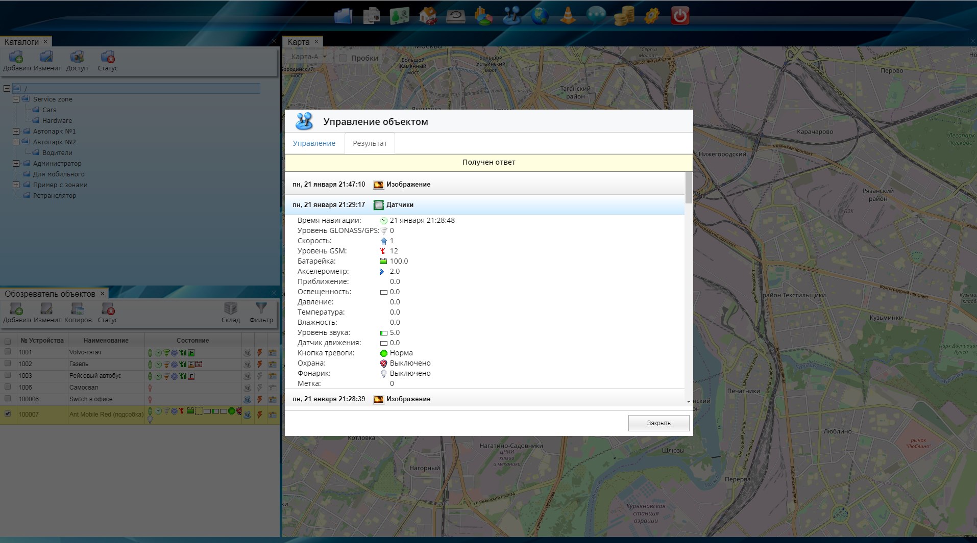Expand the Автопарк №1 tree node
Viewport: 977px width, 543px height.
tap(16, 132)
